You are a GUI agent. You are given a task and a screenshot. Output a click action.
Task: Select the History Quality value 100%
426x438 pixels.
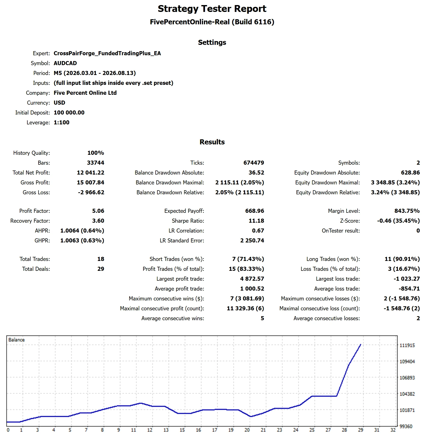click(x=96, y=153)
